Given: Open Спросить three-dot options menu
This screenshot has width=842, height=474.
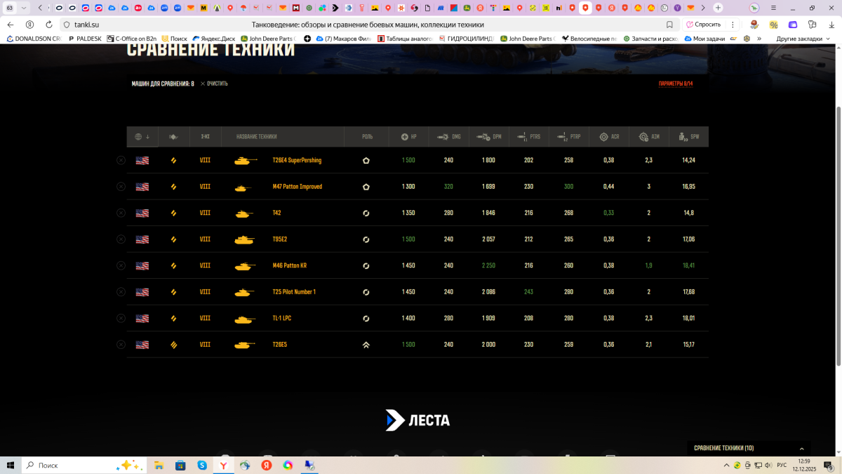Looking at the screenshot, I should click(x=733, y=24).
